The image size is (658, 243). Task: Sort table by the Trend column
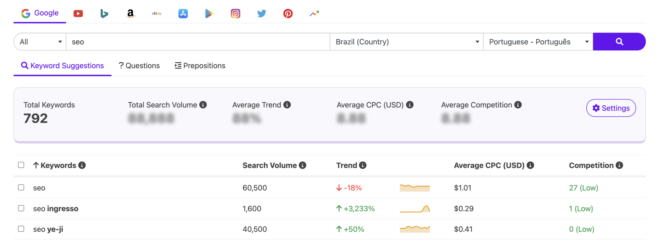[347, 165]
